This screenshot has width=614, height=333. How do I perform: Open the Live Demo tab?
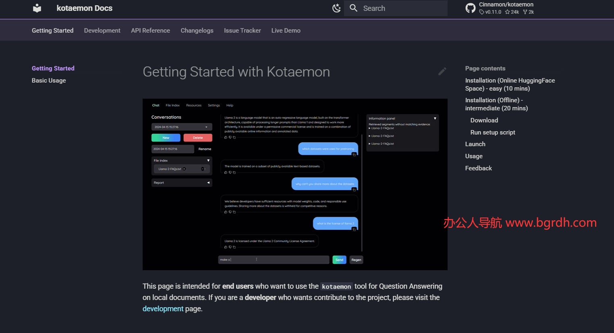tap(286, 31)
